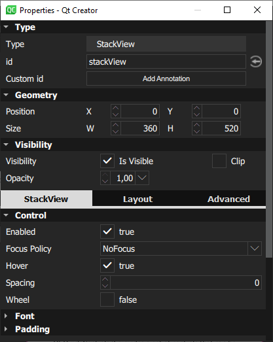Click the 'Position' label
Image resolution: width=273 pixels, height=342 pixels.
pyautogui.click(x=20, y=111)
